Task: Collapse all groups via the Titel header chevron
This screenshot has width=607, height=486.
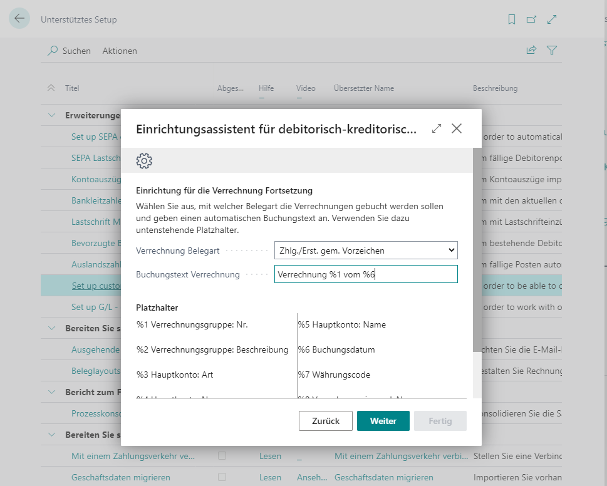Action: coord(51,88)
